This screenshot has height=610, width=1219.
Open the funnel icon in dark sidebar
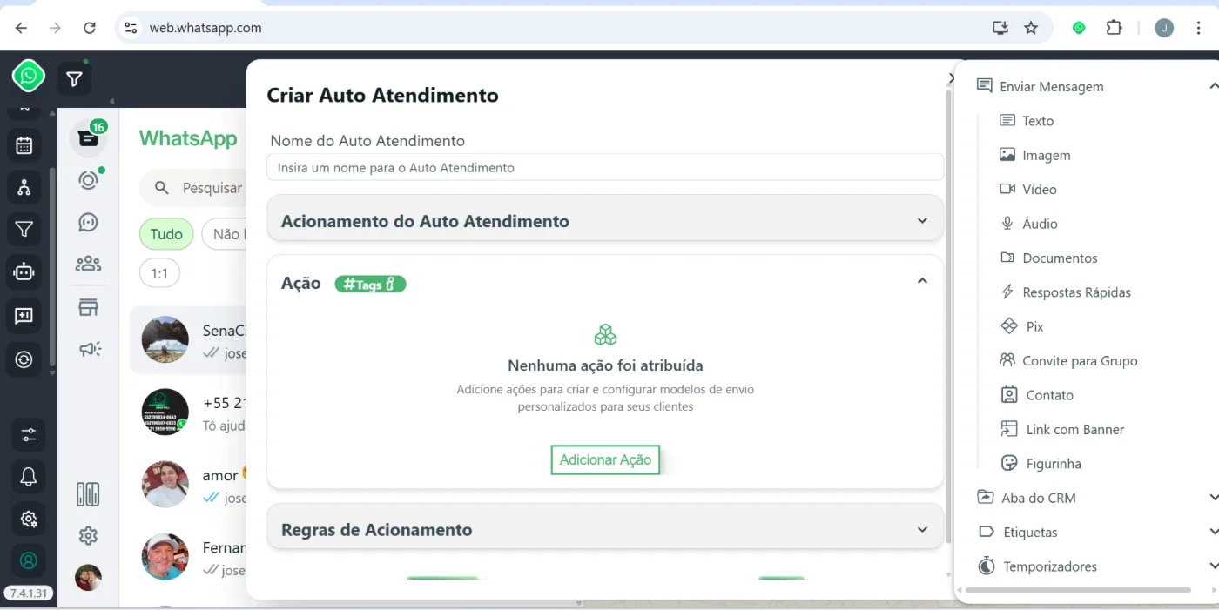point(24,230)
